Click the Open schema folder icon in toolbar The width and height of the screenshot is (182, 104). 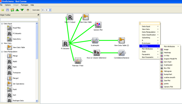(x=3, y=10)
